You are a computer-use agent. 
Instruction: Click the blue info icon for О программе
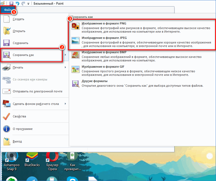[x=7, y=129]
